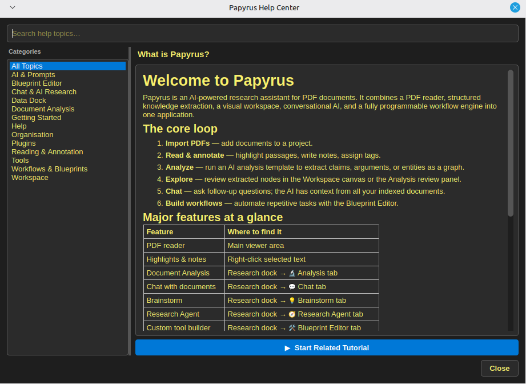Open Workflows & Blueprints category
Screen dimensions: 526x384
pos(68,169)
